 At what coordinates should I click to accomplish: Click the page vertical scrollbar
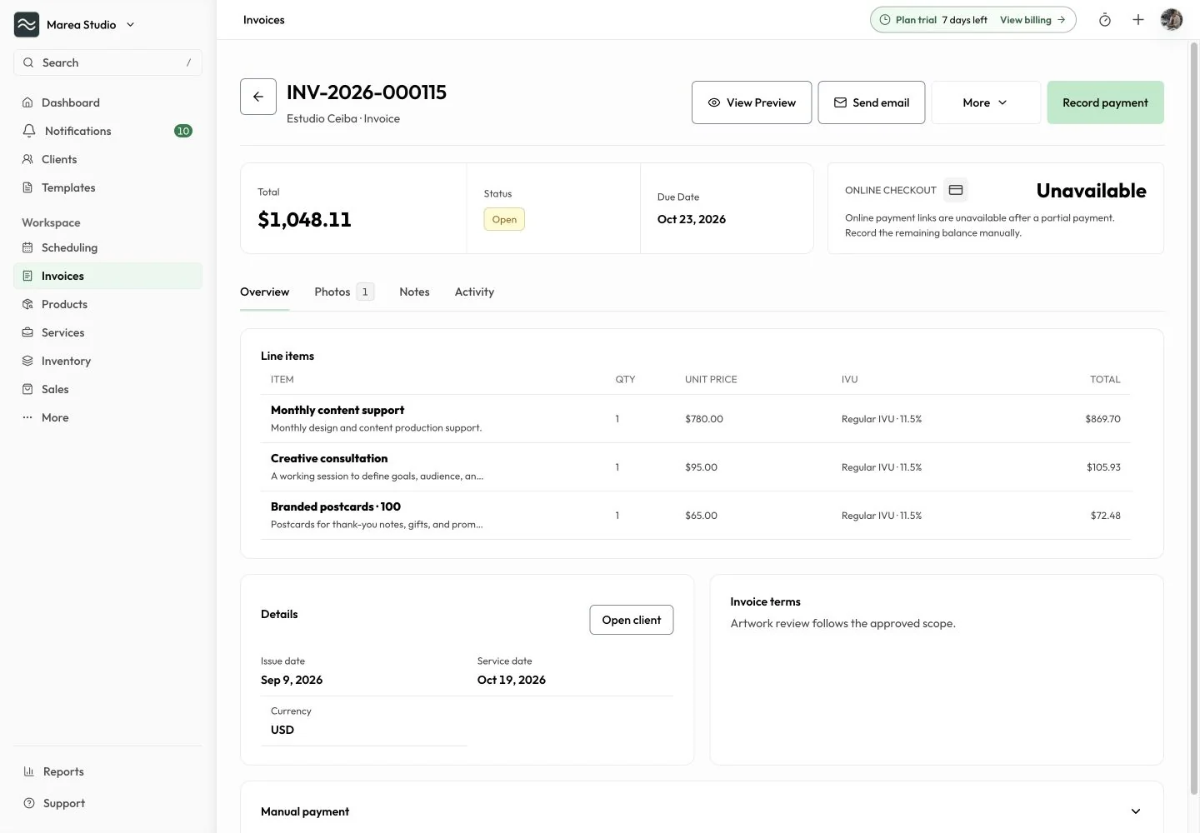[1193, 416]
